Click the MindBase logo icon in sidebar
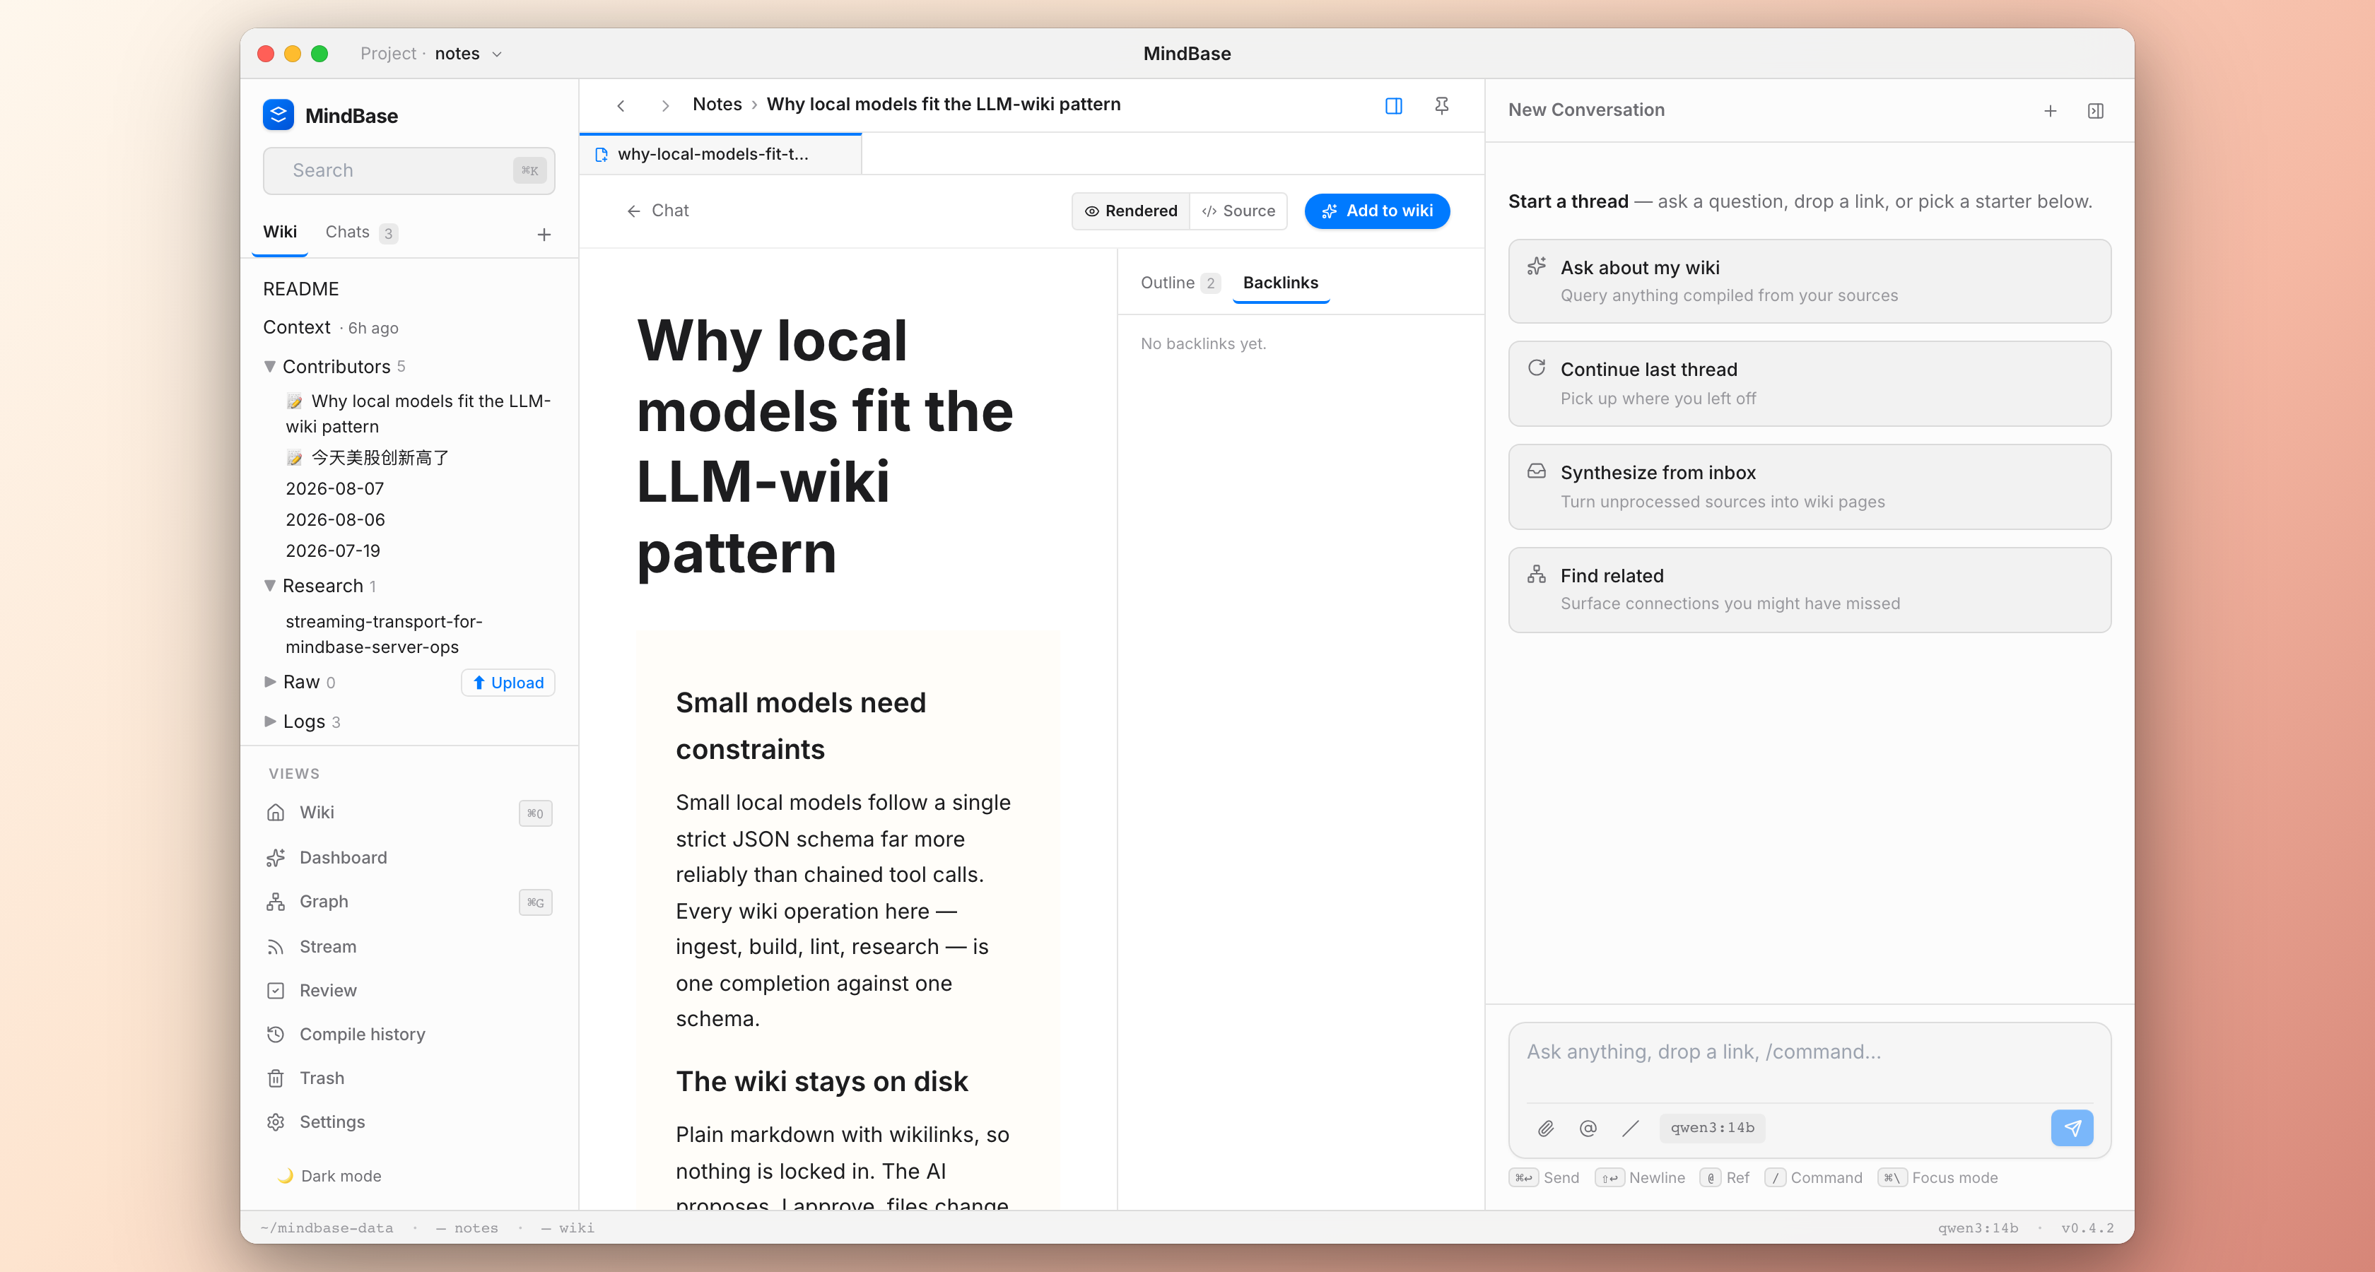 (x=278, y=115)
